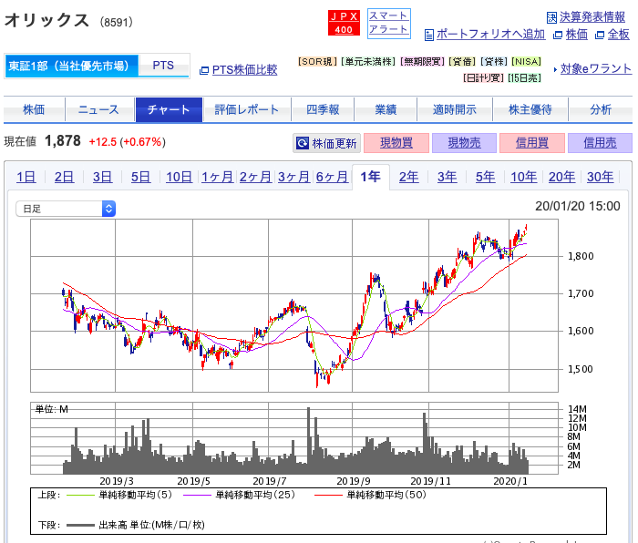Image resolution: width=638 pixels, height=543 pixels.
Task: Set chart period to 3日
Action: [102, 177]
